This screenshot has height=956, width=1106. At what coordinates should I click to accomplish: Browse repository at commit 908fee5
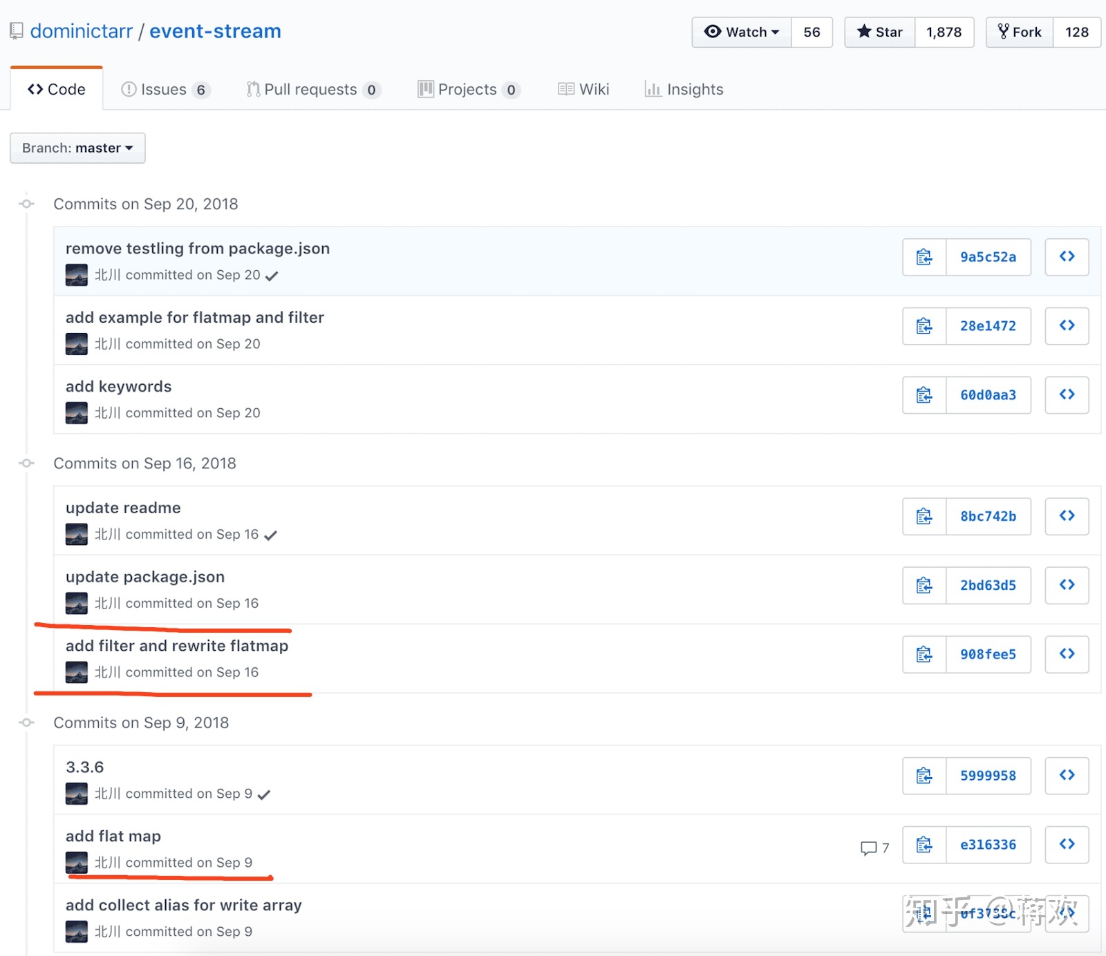(x=1067, y=654)
